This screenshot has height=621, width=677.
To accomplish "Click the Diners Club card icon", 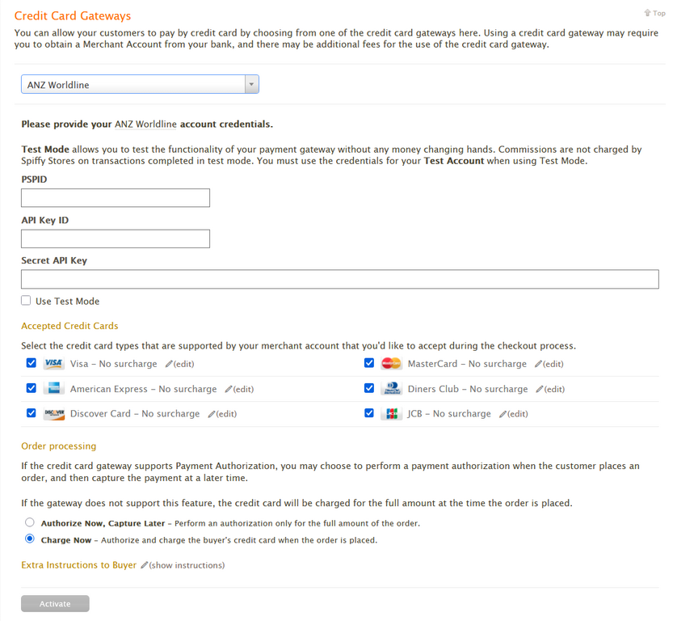I will (x=391, y=389).
